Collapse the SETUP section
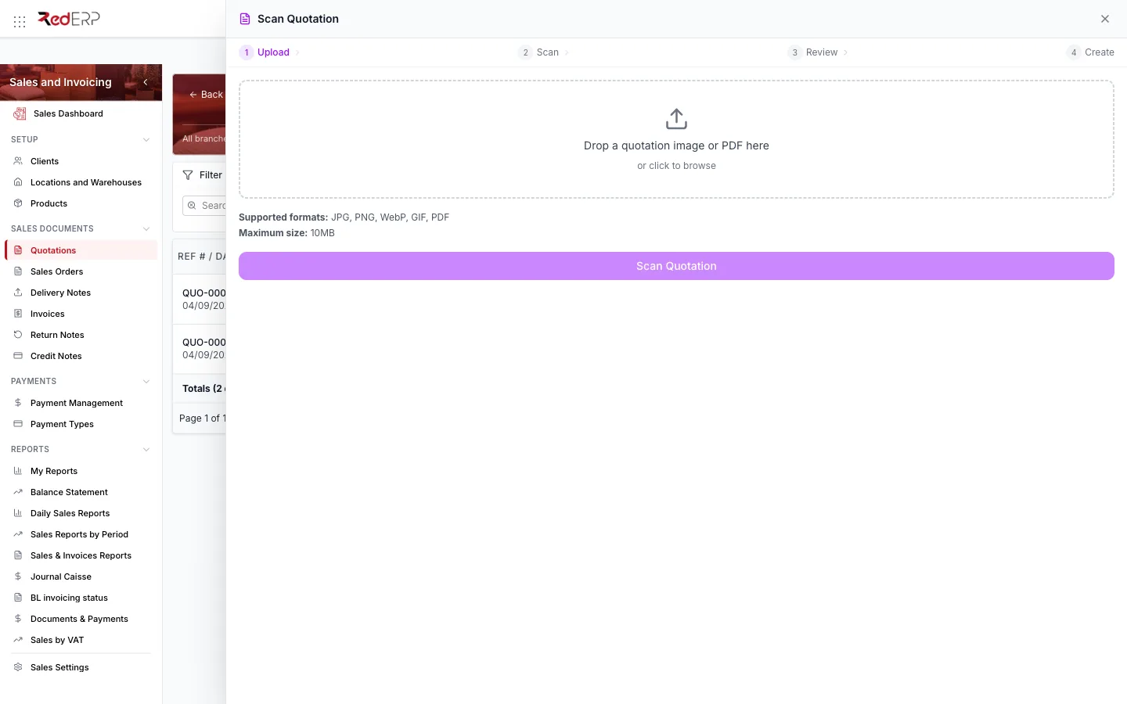Screen dimensions: 1127x704 pyautogui.click(x=146, y=140)
